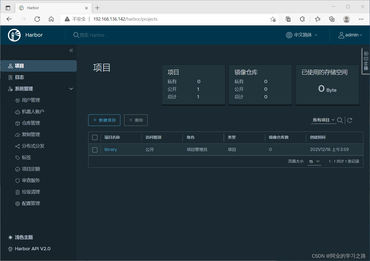This screenshot has height=261, width=370.
Task: Open the page size 15 dropdown
Action: (314, 161)
